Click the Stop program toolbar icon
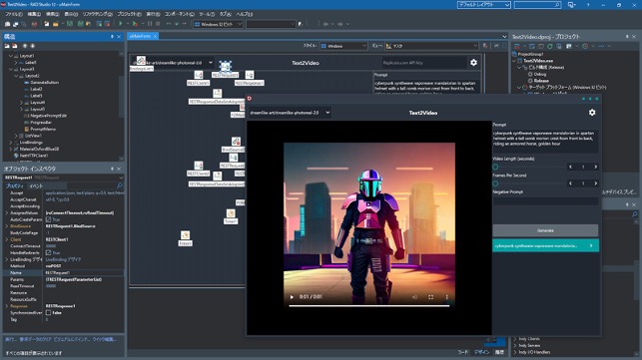This screenshot has width=642, height=360. point(158,24)
